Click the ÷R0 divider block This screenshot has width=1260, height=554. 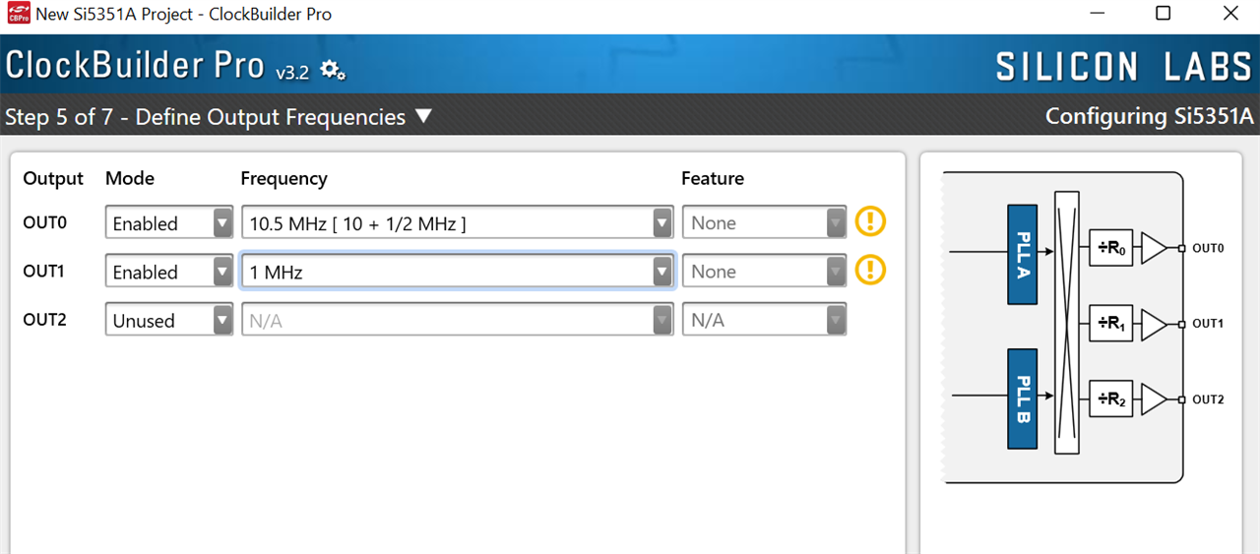tap(1111, 248)
